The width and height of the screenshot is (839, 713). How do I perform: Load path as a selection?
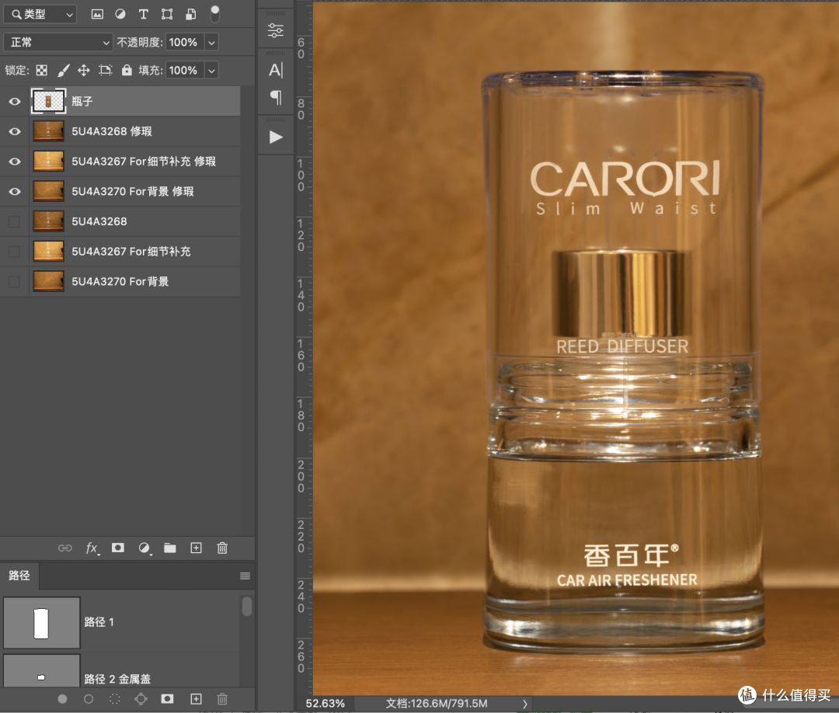(114, 699)
